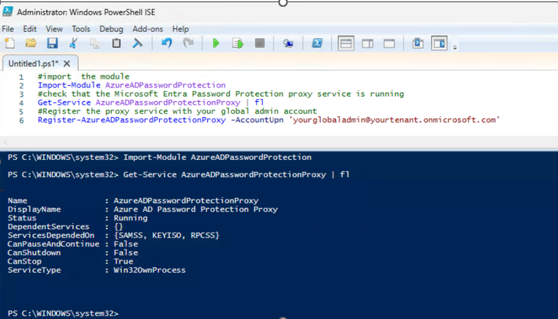Image resolution: width=558 pixels, height=319 pixels.
Task: Show the Command window icon
Action: [x=418, y=43]
